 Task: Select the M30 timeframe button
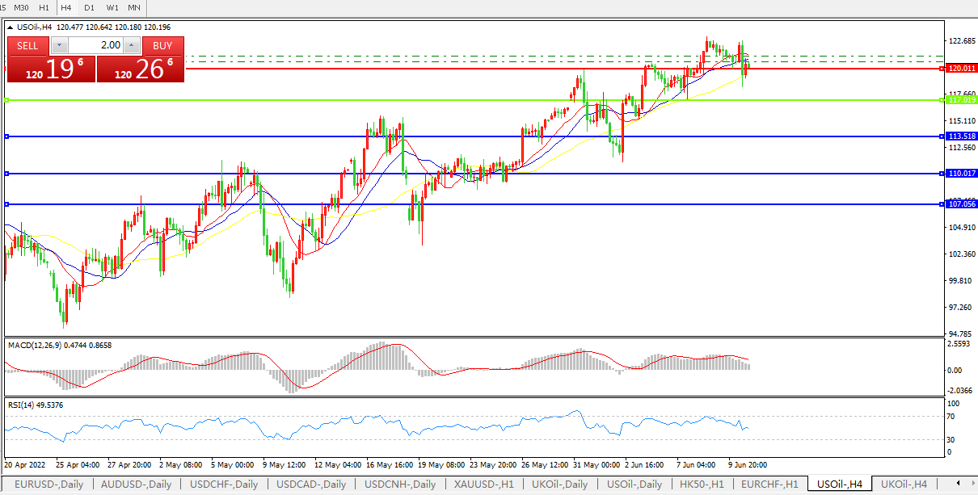[22, 7]
